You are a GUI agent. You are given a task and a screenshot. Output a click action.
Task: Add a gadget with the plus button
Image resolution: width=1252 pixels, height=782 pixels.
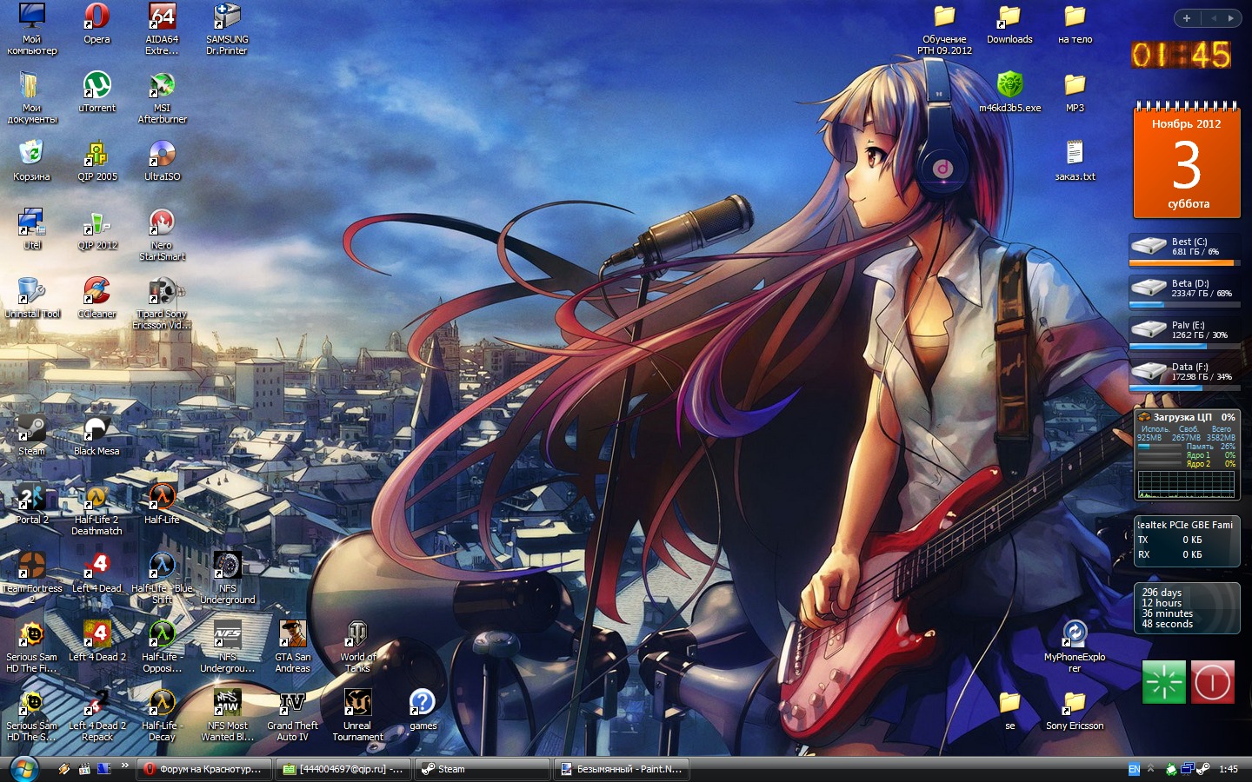pyautogui.click(x=1187, y=18)
